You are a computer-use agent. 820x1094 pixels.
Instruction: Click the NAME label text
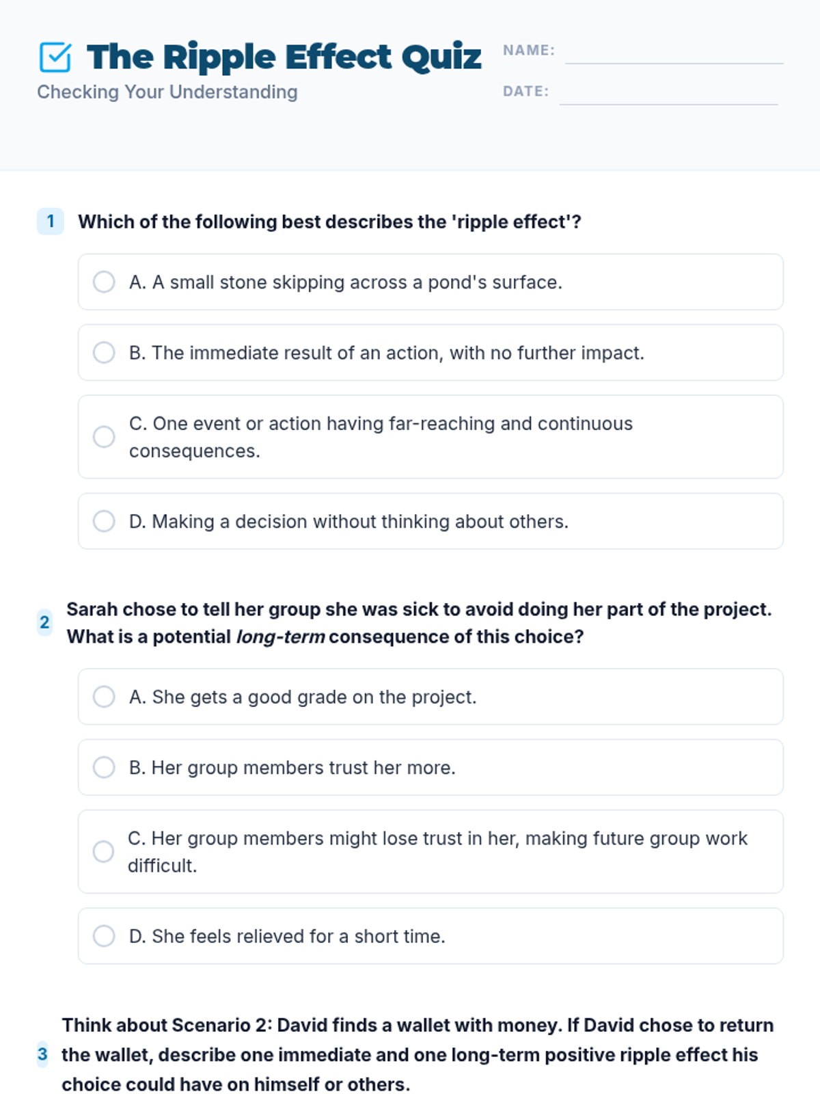pyautogui.click(x=528, y=51)
